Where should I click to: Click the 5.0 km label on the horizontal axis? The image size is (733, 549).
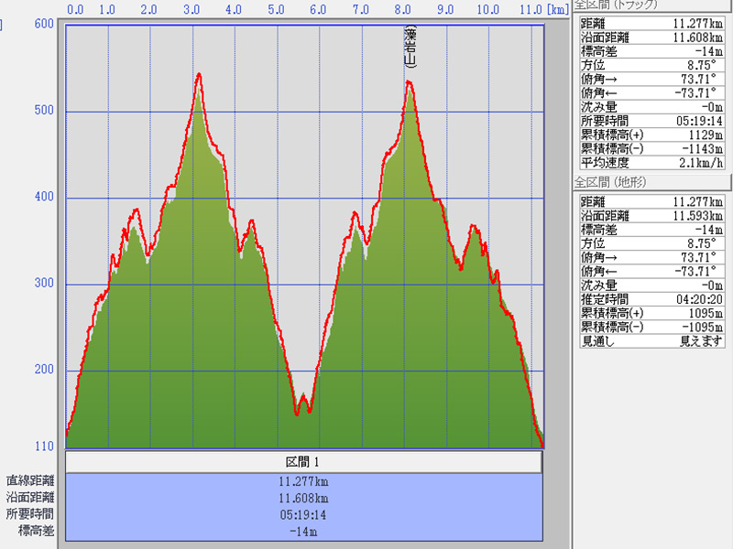(x=275, y=9)
